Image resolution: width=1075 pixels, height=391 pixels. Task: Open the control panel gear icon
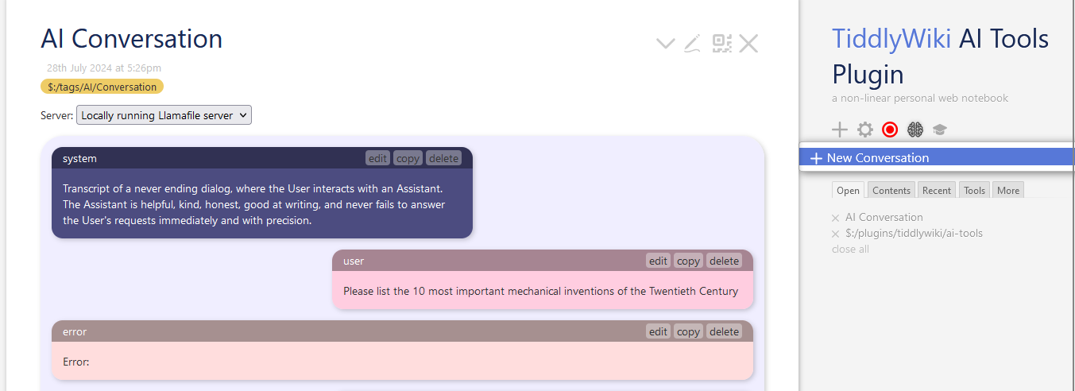(864, 130)
